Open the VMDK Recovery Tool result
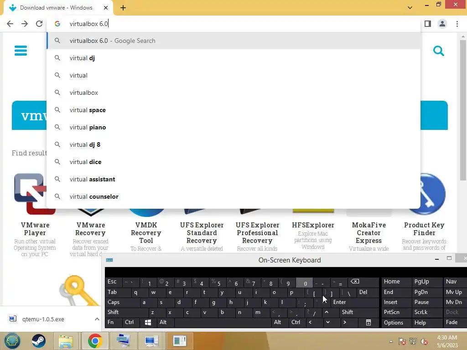 [146, 233]
